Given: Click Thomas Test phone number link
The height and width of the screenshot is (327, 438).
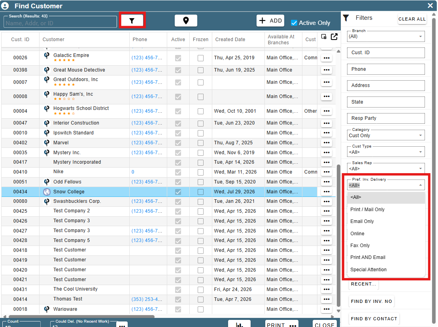Looking at the screenshot, I should 147,299.
